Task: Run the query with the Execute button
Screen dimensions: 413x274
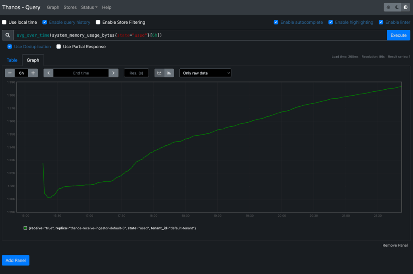Action: [x=398, y=35]
